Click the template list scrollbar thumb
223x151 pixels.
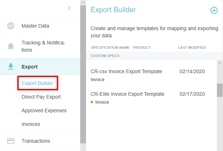pyautogui.click(x=220, y=90)
